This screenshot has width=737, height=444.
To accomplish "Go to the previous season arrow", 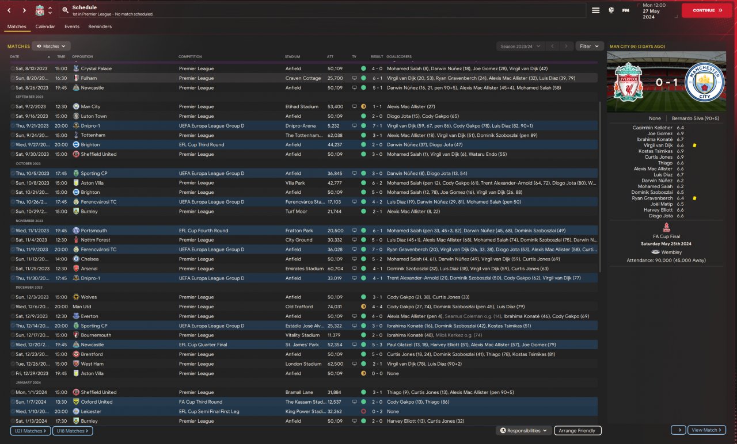I will tap(552, 46).
